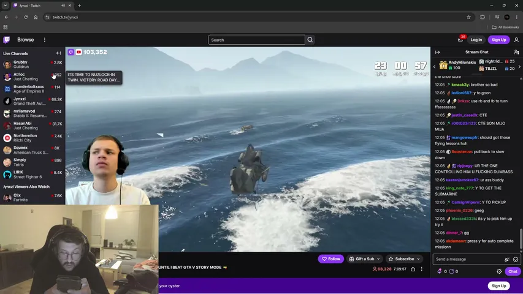The image size is (523, 294).
Task: Click the YouTube icon on stream overlay
Action: pyautogui.click(x=78, y=52)
